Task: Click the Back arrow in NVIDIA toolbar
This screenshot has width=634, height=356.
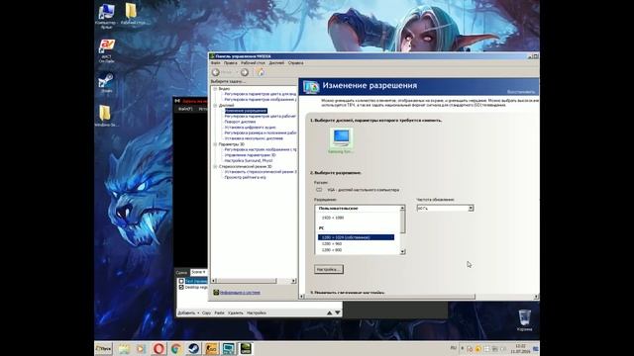Action: (216, 72)
